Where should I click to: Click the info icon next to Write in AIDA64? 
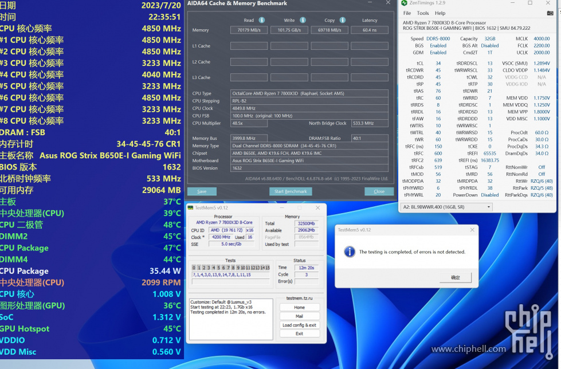pyautogui.click(x=303, y=20)
